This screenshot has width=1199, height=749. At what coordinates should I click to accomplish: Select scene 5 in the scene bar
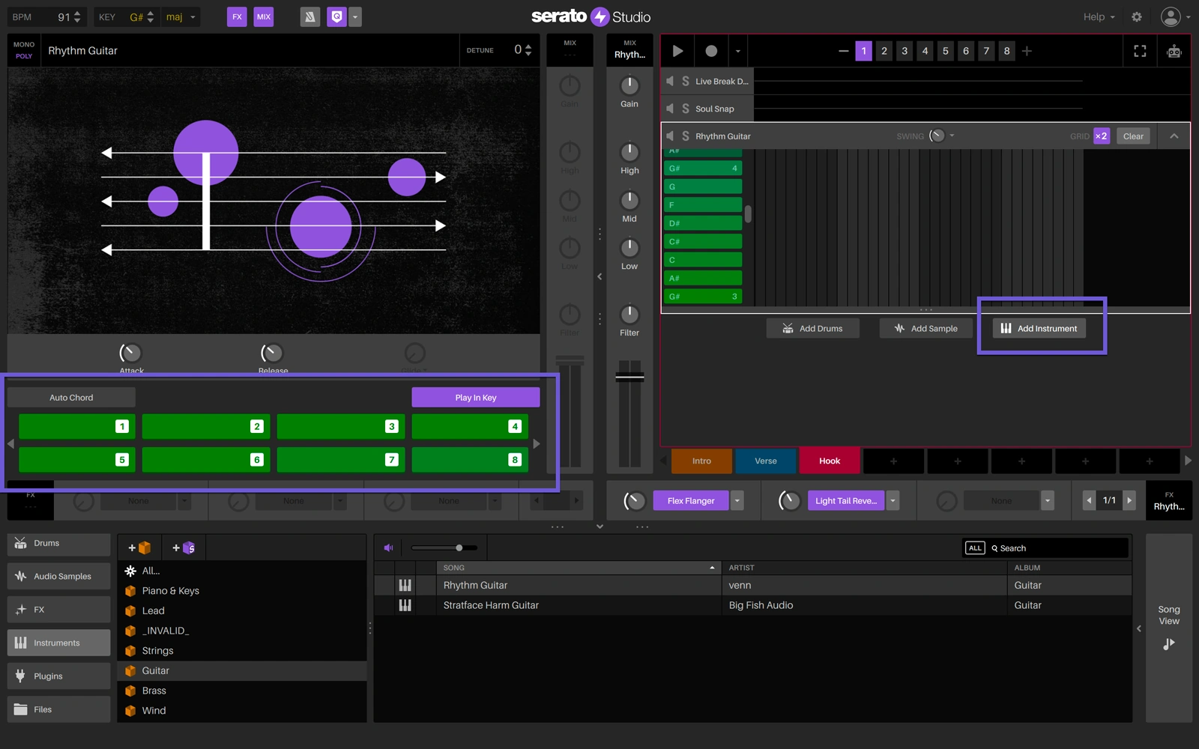[x=946, y=51]
